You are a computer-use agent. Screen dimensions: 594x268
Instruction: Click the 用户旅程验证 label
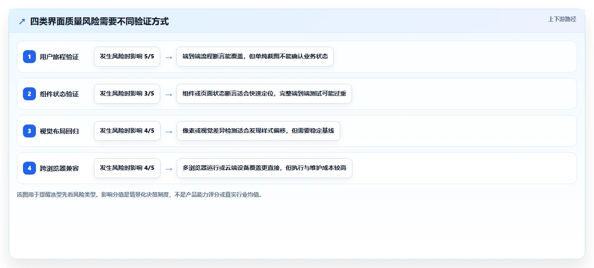coord(59,57)
